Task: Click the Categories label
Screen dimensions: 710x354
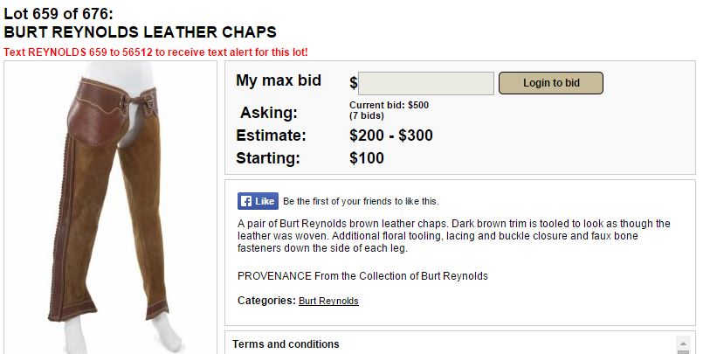Action: pyautogui.click(x=265, y=301)
